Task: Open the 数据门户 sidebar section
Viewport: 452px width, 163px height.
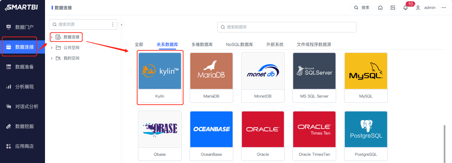Action: click(x=23, y=27)
